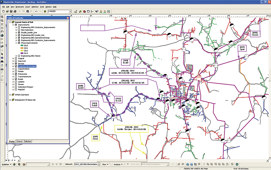Image resolution: width=271 pixels, height=170 pixels.
Task: Click the What's This help icon
Action: (97, 11)
